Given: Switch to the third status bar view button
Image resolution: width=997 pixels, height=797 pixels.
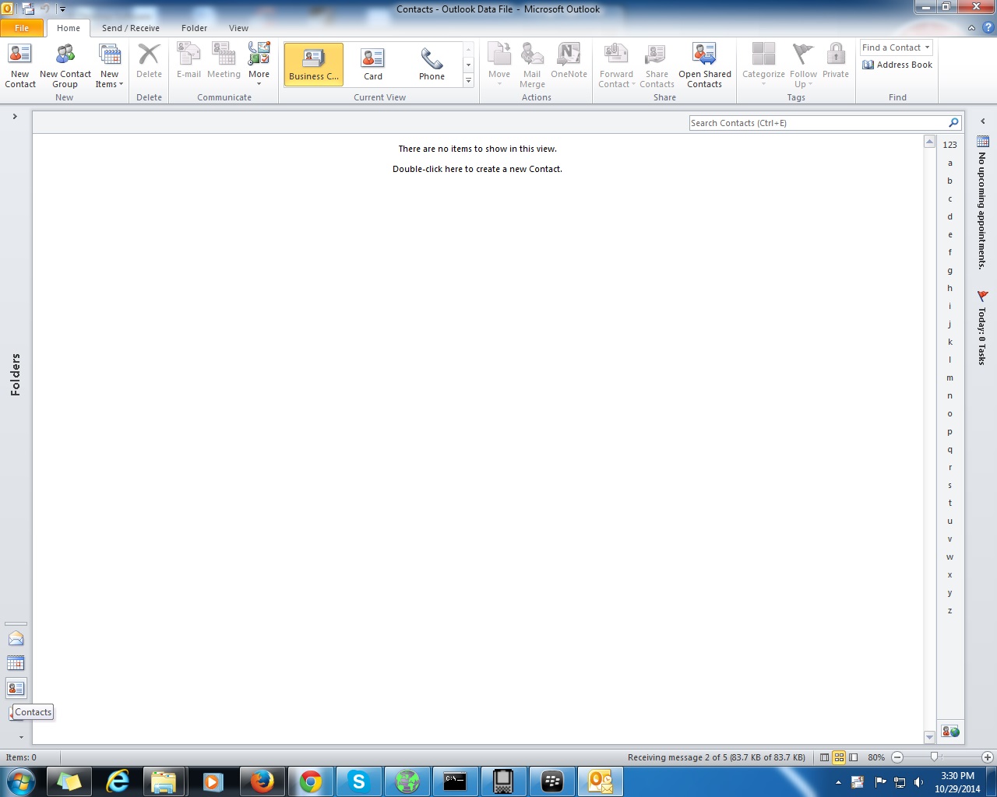Looking at the screenshot, I should click(854, 757).
